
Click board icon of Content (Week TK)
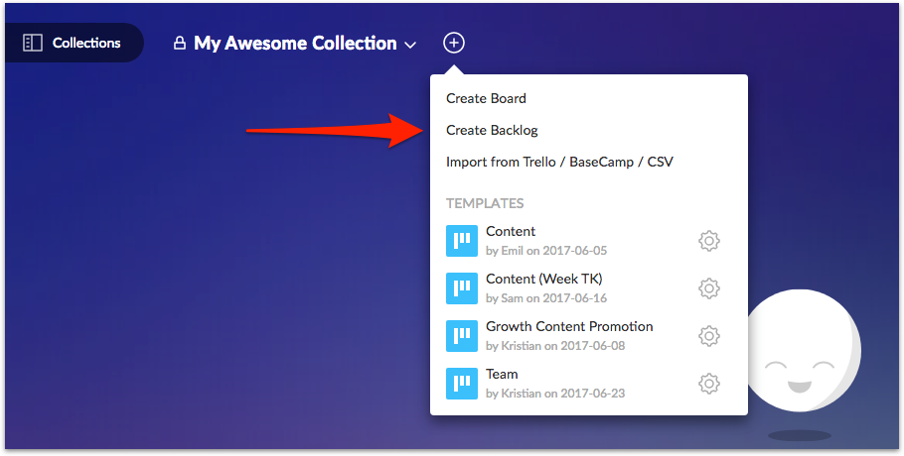coord(462,288)
